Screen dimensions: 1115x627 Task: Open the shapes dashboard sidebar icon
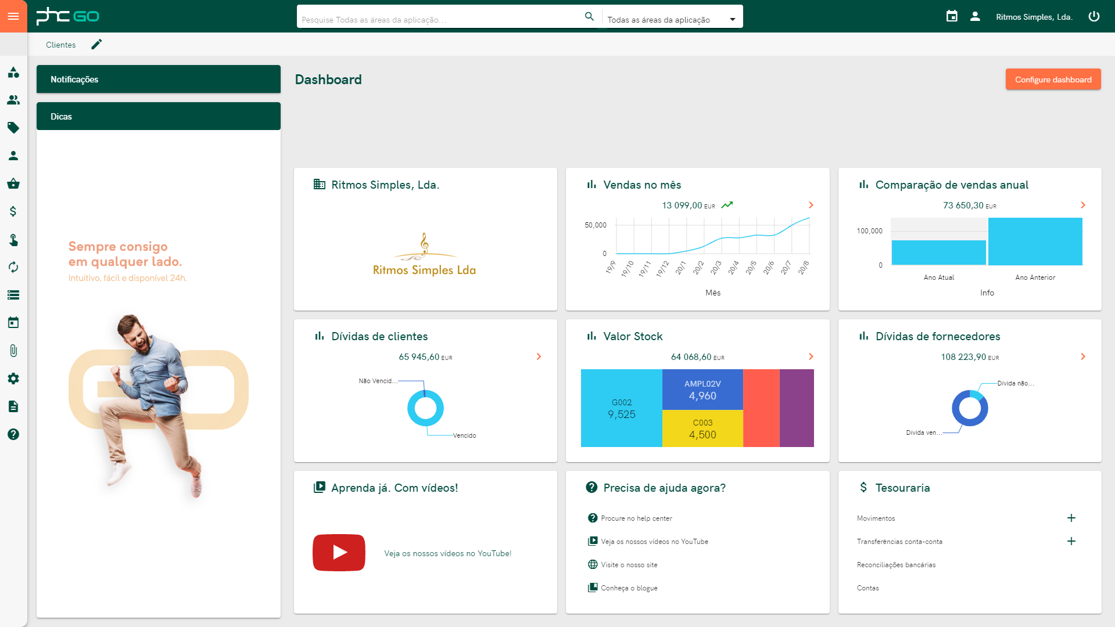pos(13,73)
